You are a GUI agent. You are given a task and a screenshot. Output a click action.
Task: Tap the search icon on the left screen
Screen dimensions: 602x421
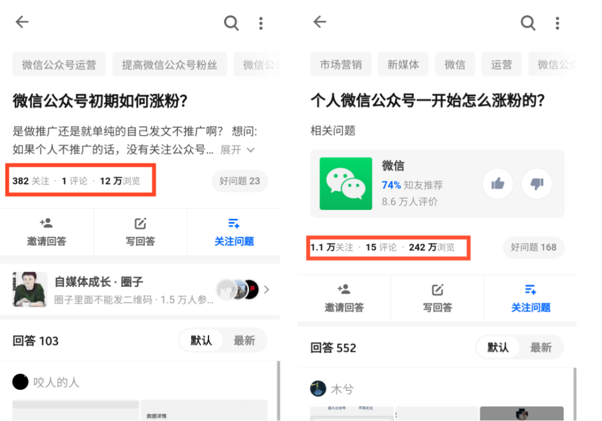coord(231,23)
